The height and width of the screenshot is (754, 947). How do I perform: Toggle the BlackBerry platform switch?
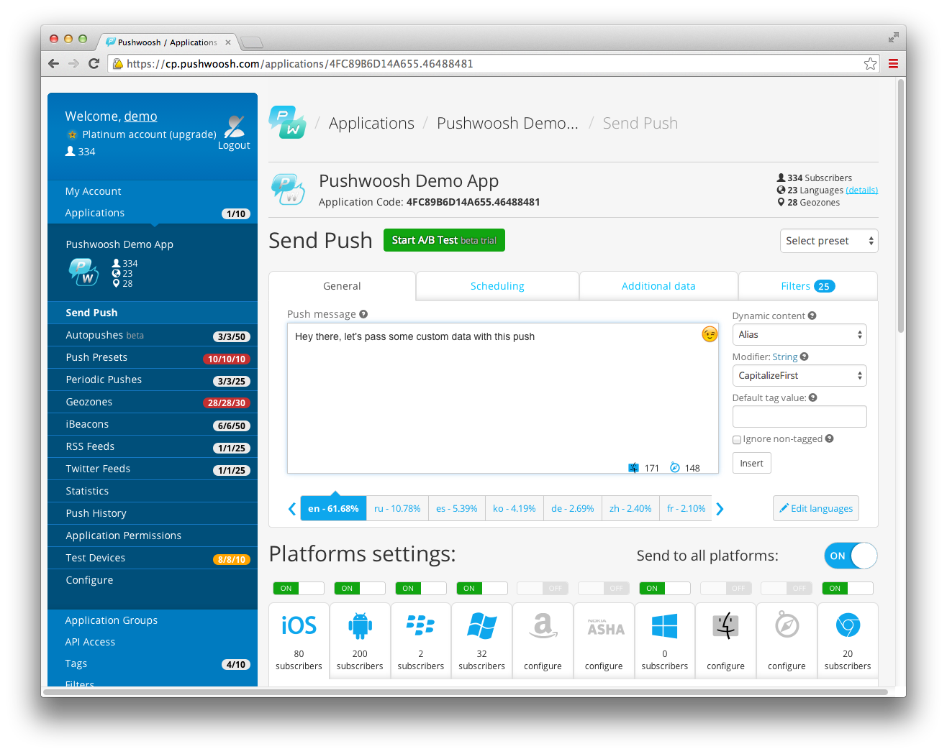[421, 588]
